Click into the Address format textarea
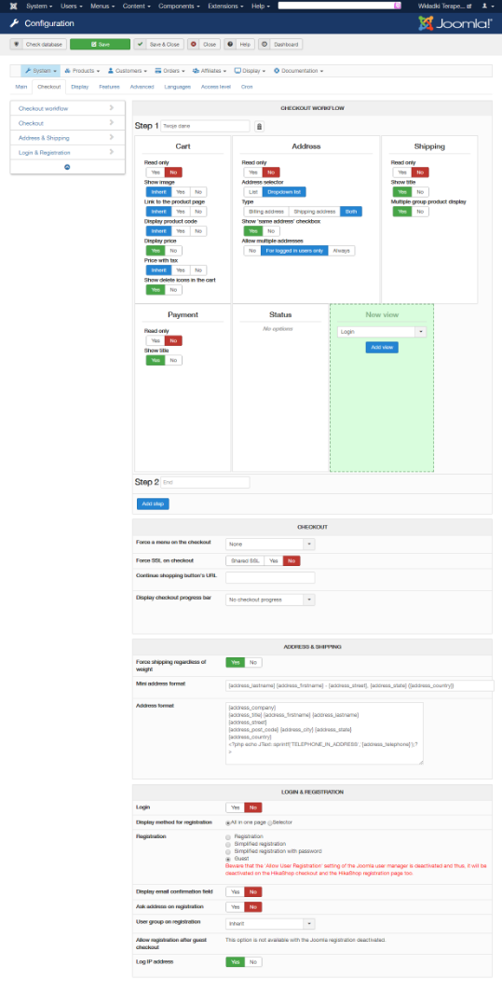Image resolution: width=502 pixels, height=1007 pixels. tap(324, 734)
